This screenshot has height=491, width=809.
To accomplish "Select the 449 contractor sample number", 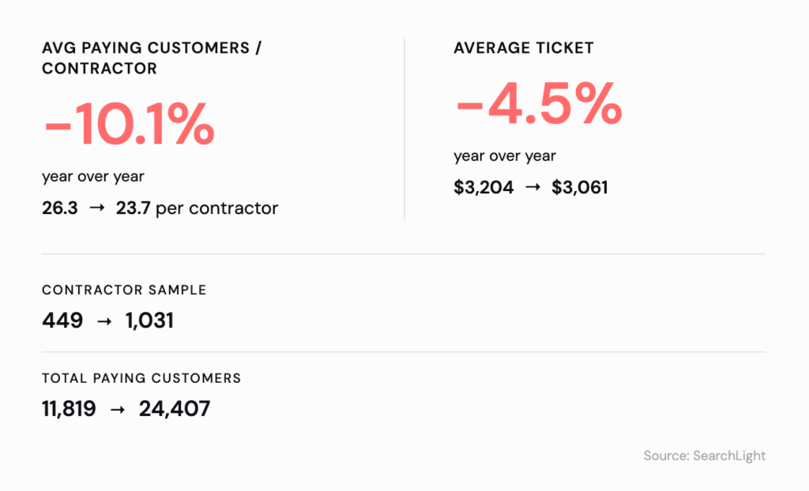I will coord(62,321).
